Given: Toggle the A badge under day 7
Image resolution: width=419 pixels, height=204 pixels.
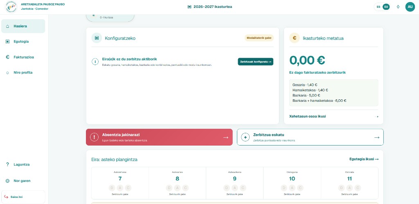Looking at the screenshot, I should [120, 188].
